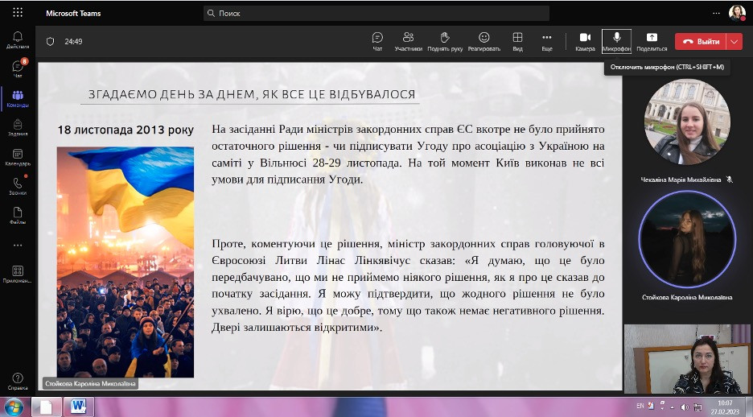Click the self-view camera preview
The height and width of the screenshot is (417, 753).
[x=687, y=359]
